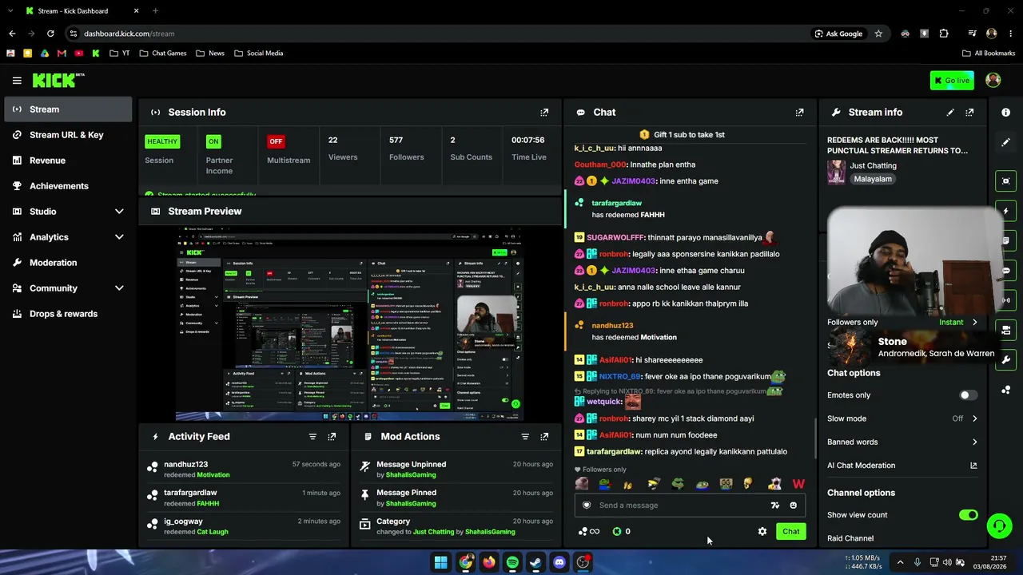Click the Malayalam language tag
This screenshot has height=575, width=1023.
(873, 180)
